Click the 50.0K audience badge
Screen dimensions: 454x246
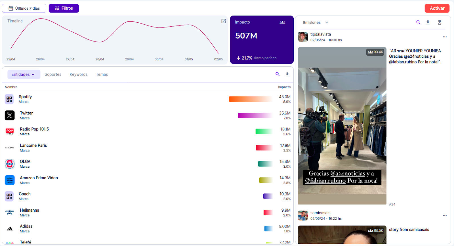point(375,231)
